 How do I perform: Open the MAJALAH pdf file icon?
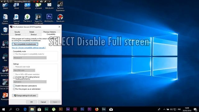[x=49, y=6]
